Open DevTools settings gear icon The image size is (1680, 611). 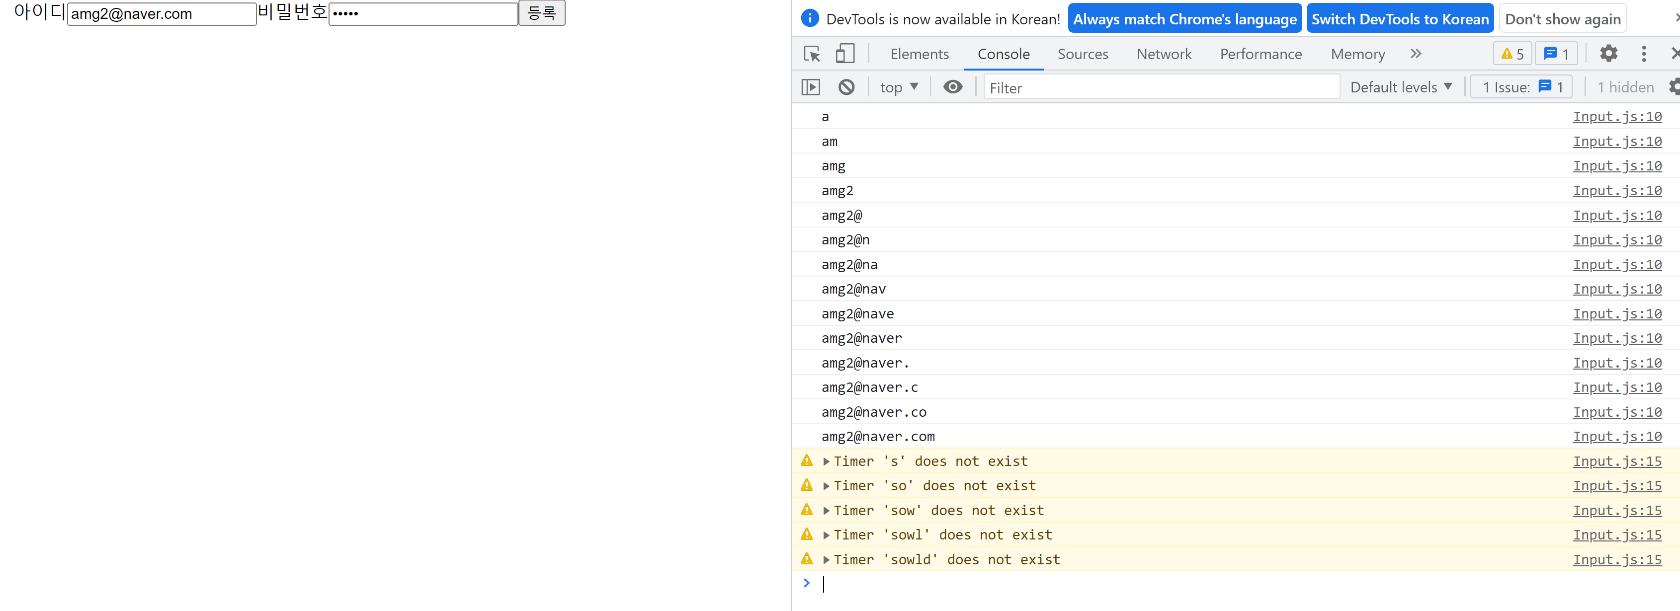[1608, 54]
